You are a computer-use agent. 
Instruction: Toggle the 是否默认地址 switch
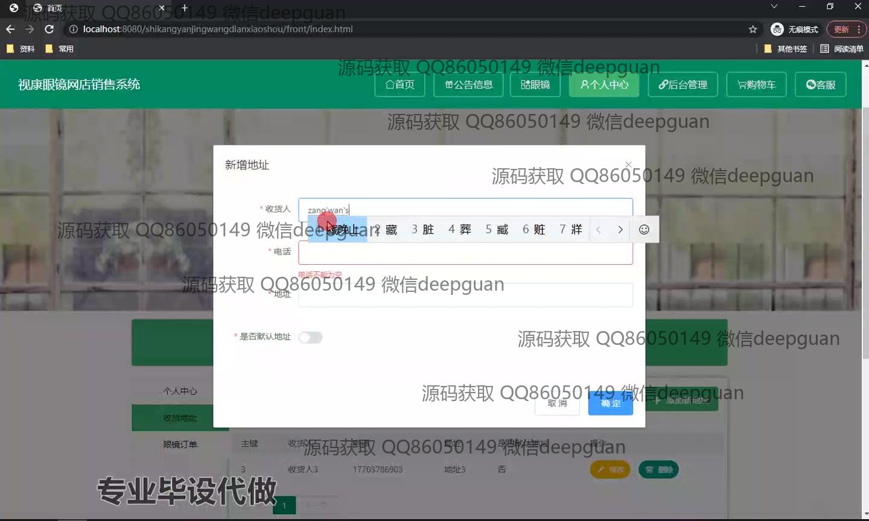click(310, 337)
